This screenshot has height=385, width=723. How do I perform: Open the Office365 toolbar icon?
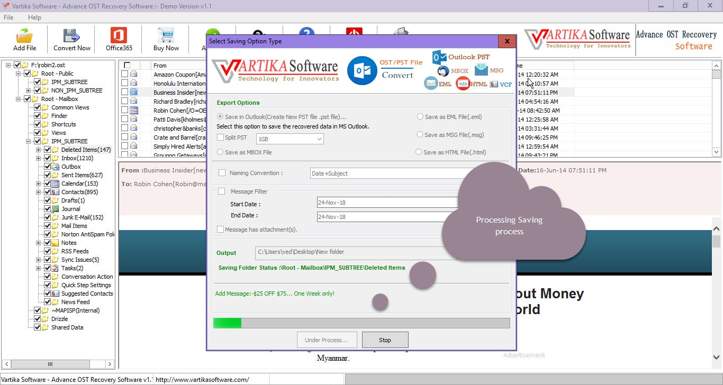(x=119, y=36)
